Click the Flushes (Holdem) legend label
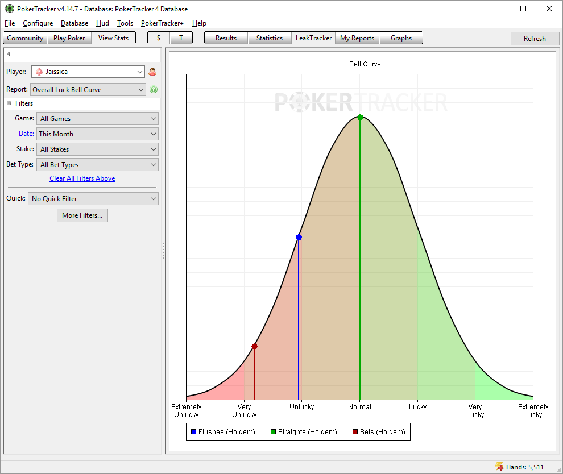 226,432
